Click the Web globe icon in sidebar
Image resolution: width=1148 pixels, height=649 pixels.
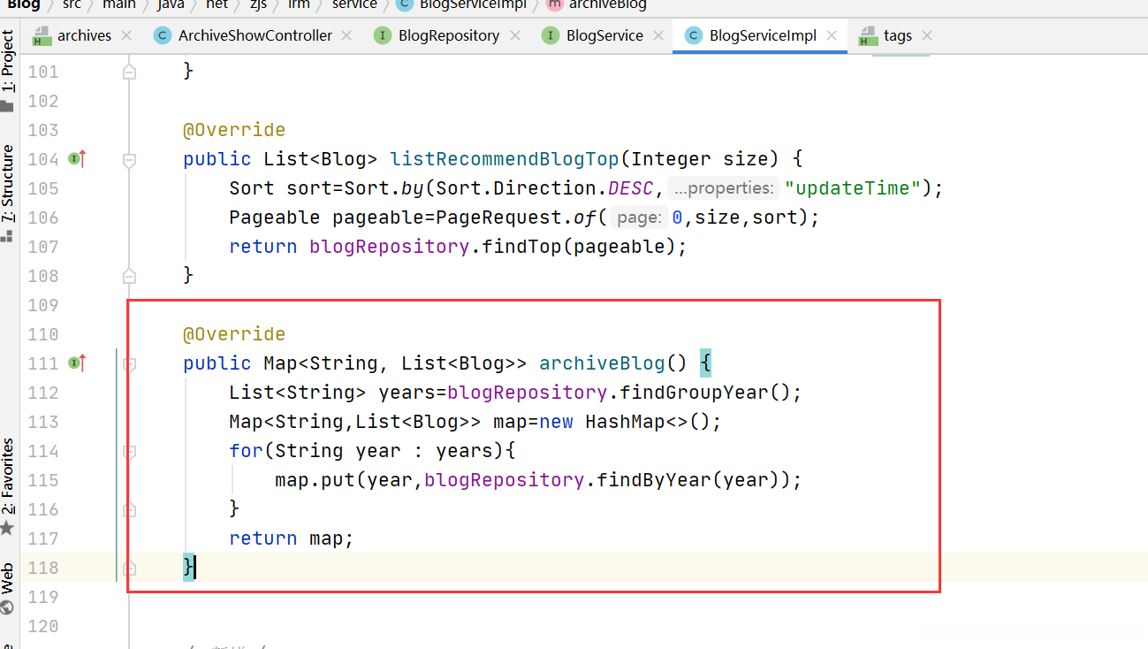pos(8,607)
